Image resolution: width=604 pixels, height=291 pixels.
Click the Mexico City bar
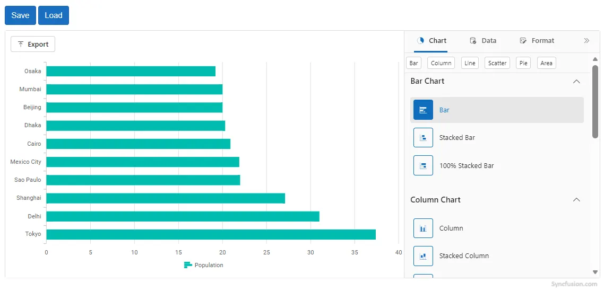click(x=143, y=162)
